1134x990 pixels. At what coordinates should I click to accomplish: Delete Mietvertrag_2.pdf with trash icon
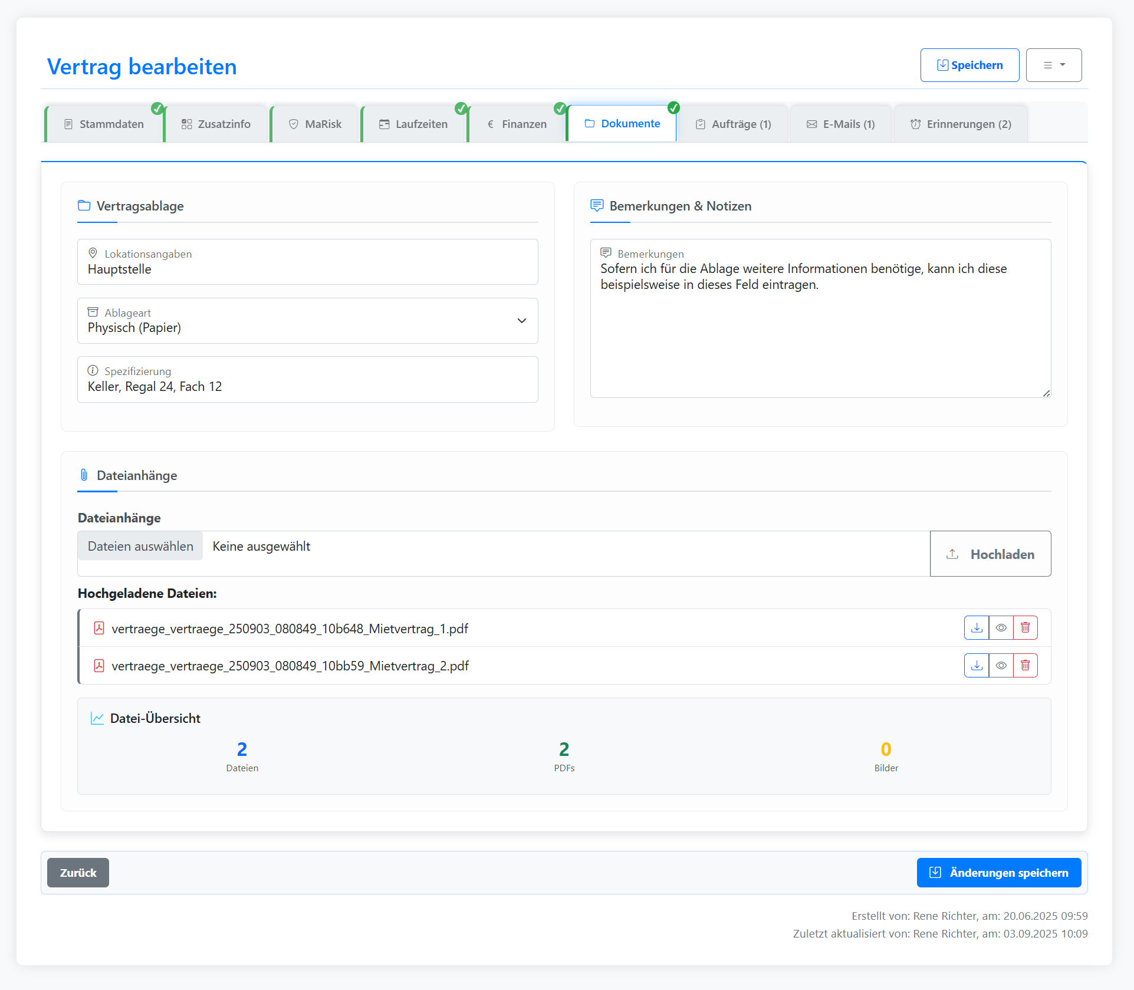[x=1025, y=666]
